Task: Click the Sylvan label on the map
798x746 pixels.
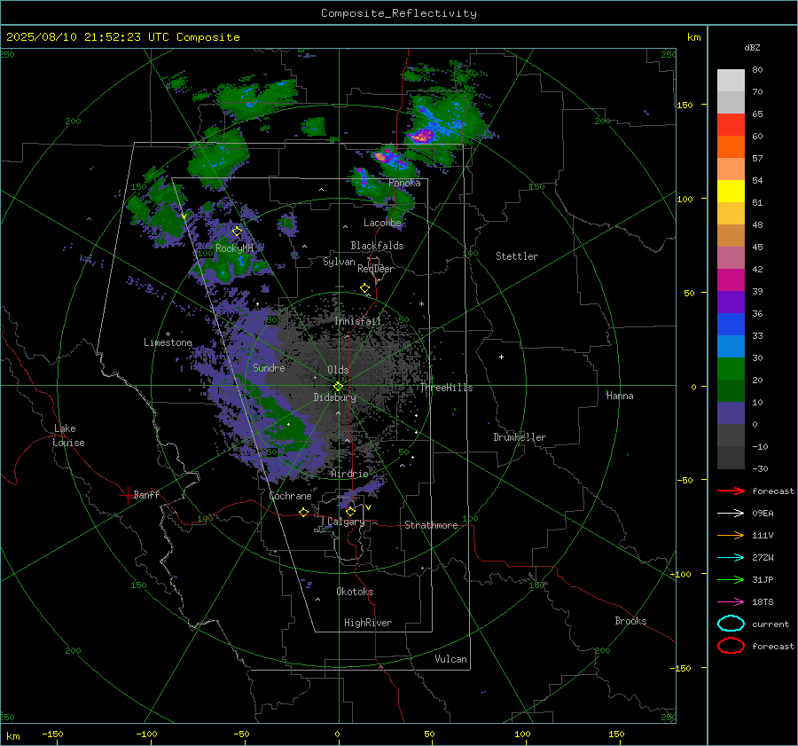Action: tap(339, 262)
